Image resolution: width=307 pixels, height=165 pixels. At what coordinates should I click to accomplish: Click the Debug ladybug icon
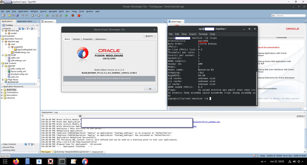[x=73, y=16]
